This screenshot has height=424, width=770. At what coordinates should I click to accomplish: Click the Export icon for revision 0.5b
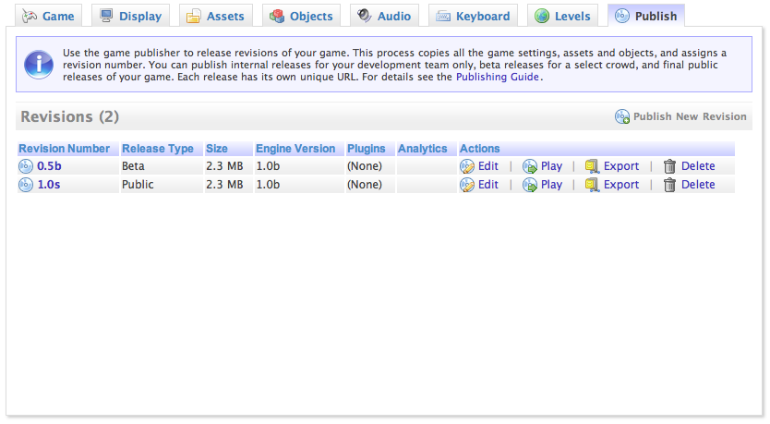pyautogui.click(x=593, y=166)
